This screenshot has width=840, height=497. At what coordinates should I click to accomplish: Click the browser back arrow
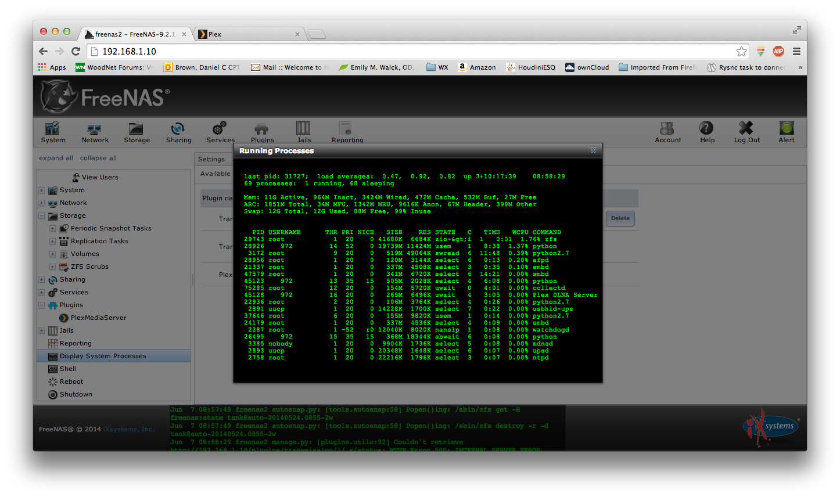pos(44,51)
